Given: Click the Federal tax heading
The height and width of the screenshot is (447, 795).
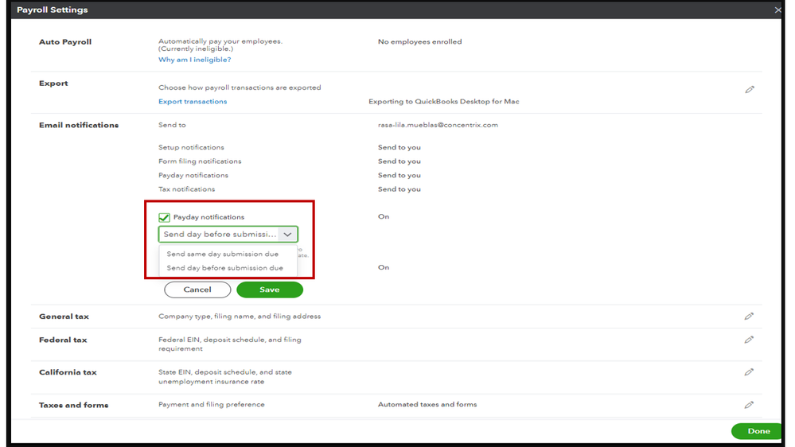Looking at the screenshot, I should point(63,340).
